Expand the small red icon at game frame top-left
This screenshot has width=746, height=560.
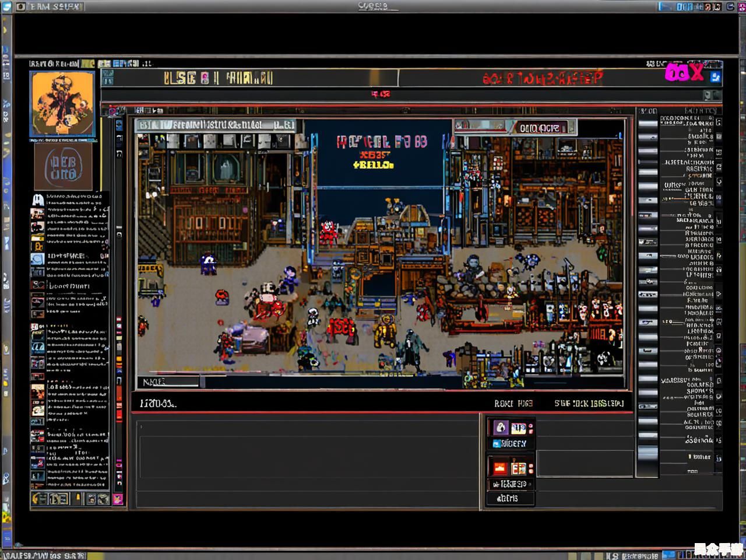(112, 110)
